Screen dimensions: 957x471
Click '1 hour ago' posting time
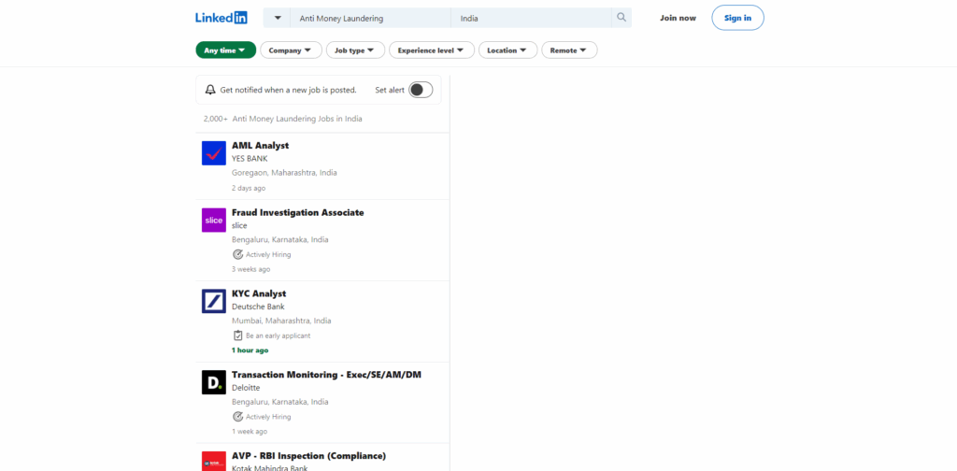[250, 350]
